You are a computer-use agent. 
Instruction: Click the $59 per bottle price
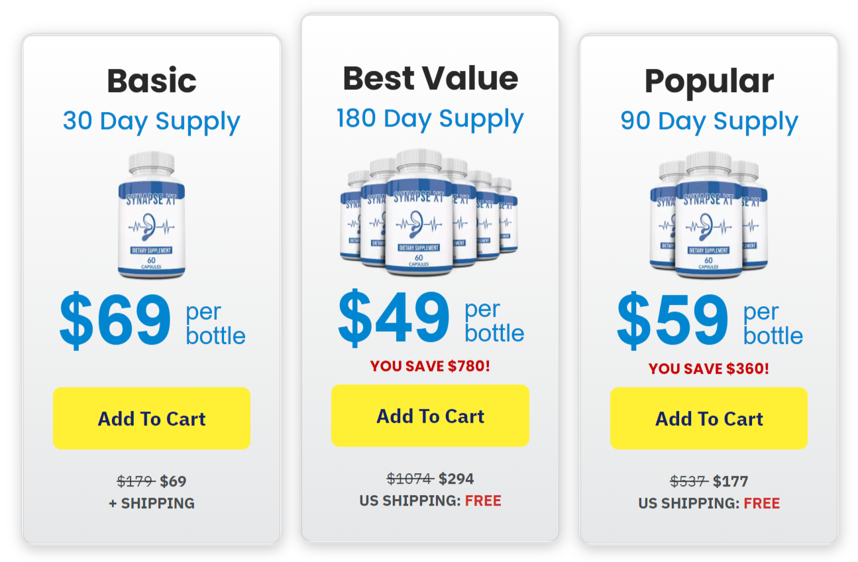[710, 321]
